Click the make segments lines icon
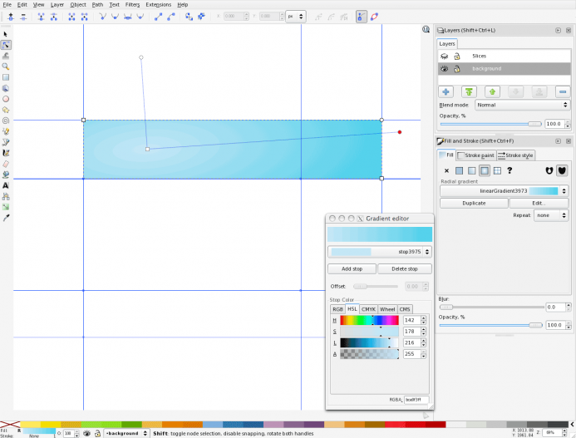Viewport: 576px width, 438px height. tap(158, 17)
